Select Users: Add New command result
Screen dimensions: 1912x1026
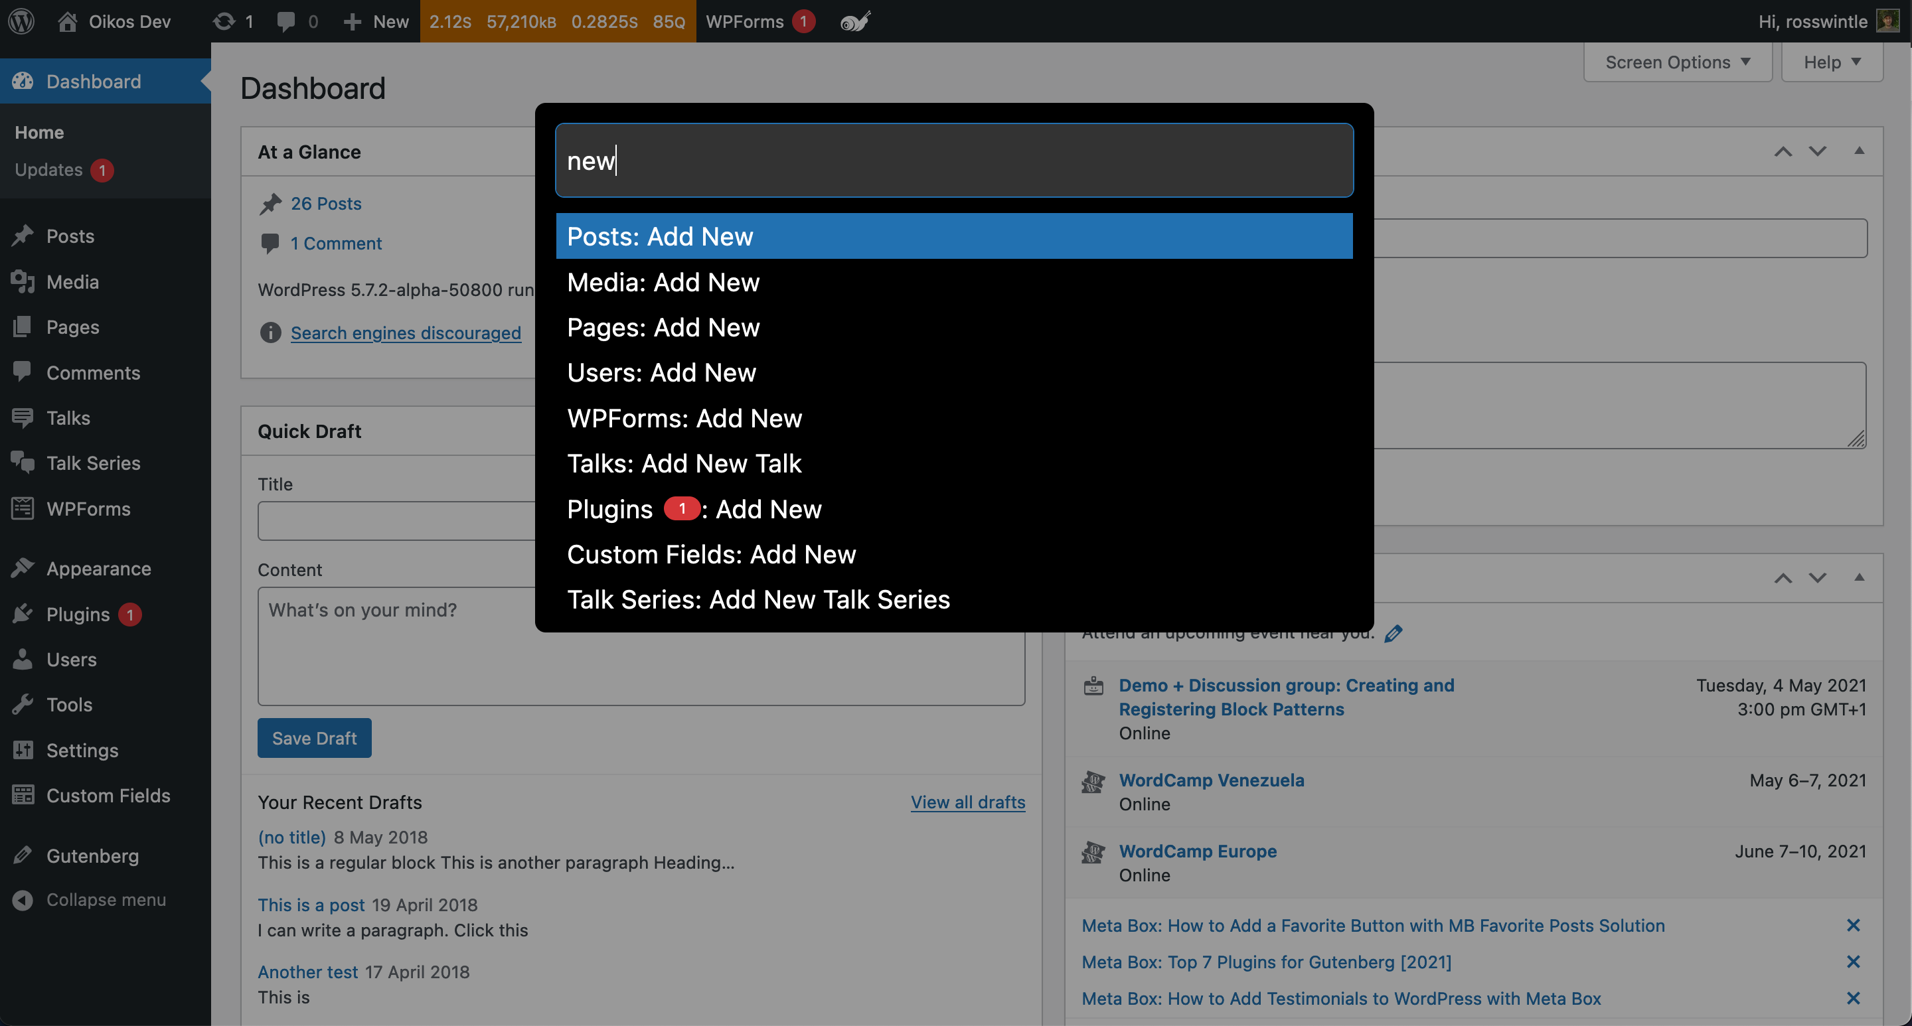(x=954, y=372)
